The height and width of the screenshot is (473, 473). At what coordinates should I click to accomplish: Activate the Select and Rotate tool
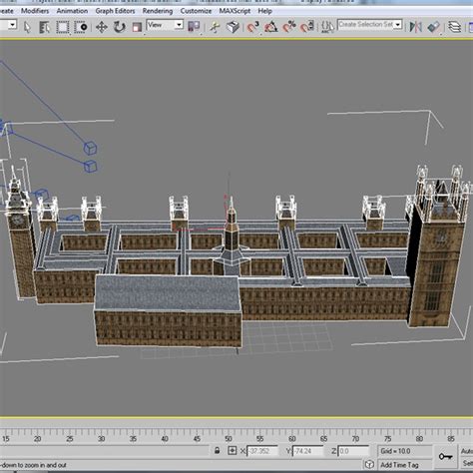coord(119,27)
